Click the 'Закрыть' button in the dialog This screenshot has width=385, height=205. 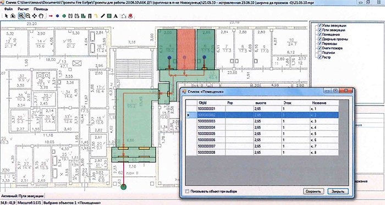click(x=338, y=191)
